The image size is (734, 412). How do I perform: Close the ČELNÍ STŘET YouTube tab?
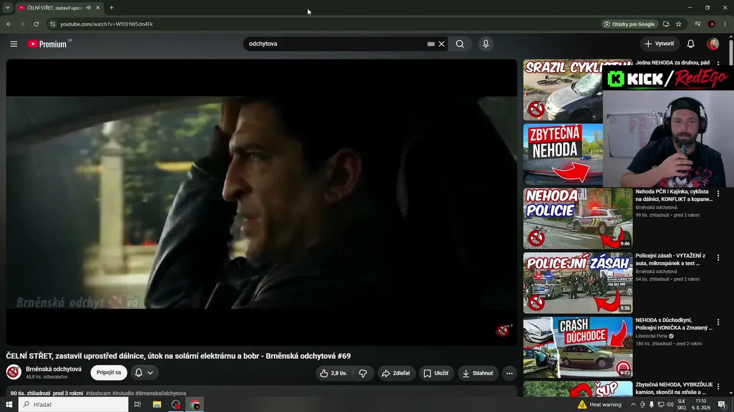tap(98, 8)
